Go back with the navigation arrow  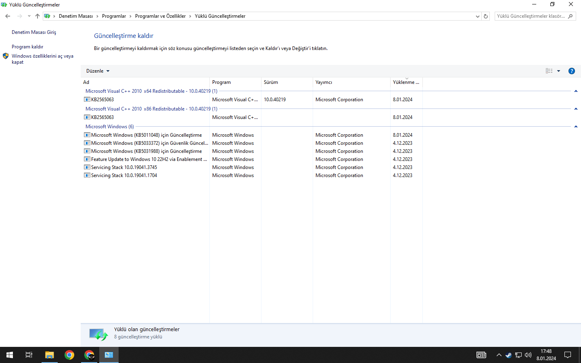point(8,16)
